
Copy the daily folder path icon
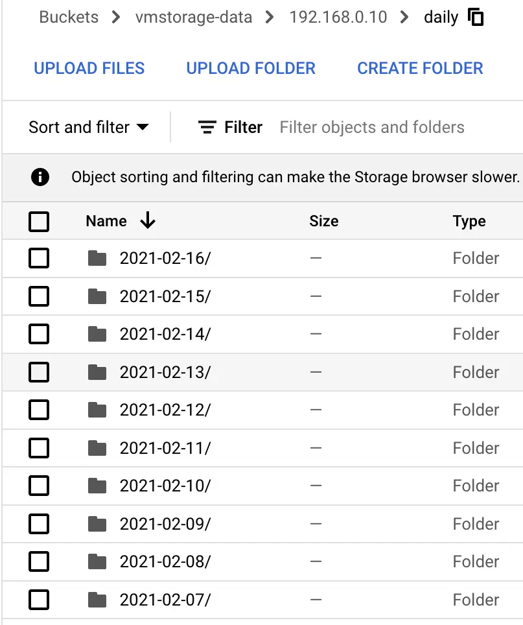tap(476, 18)
